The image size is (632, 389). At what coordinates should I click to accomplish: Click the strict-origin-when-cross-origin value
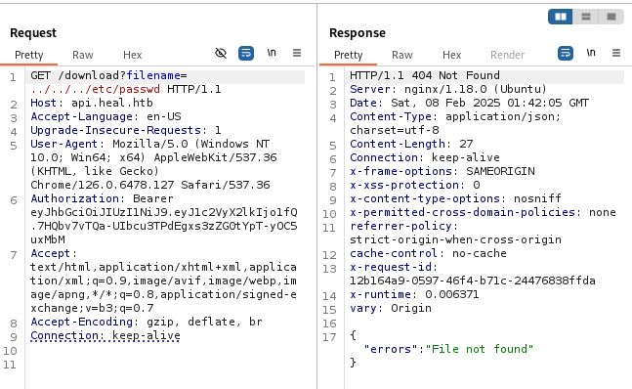[455, 239]
